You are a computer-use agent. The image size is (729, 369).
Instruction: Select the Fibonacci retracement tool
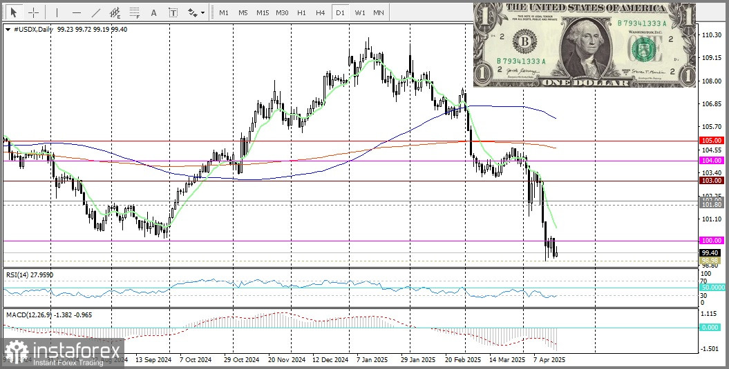(x=135, y=12)
